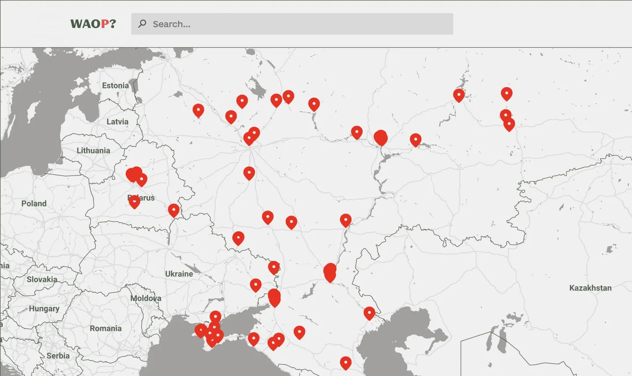The image size is (632, 376).
Task: Select the rightmost pin of the northwest Belarus cluster
Action: click(x=141, y=179)
